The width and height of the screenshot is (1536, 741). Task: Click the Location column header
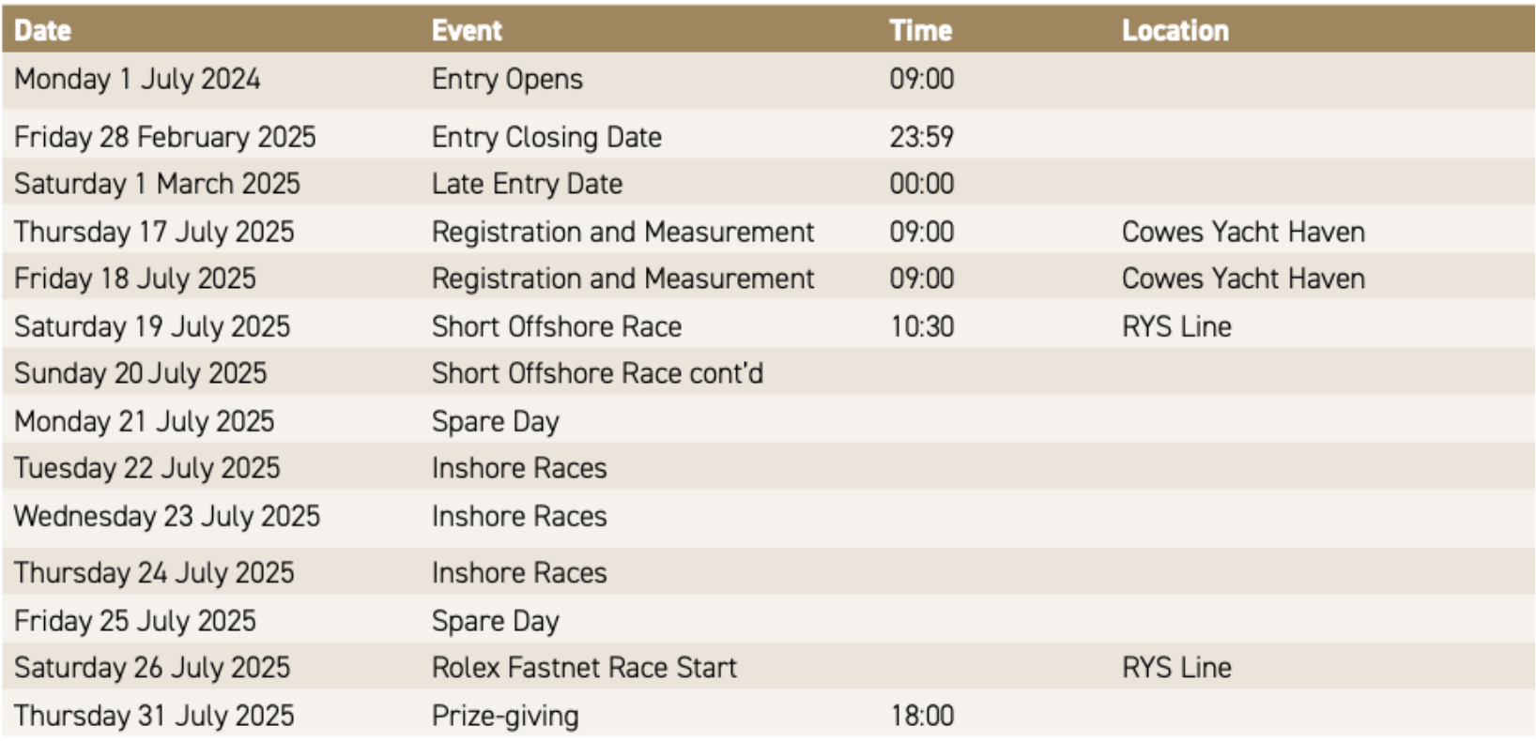tap(1175, 31)
